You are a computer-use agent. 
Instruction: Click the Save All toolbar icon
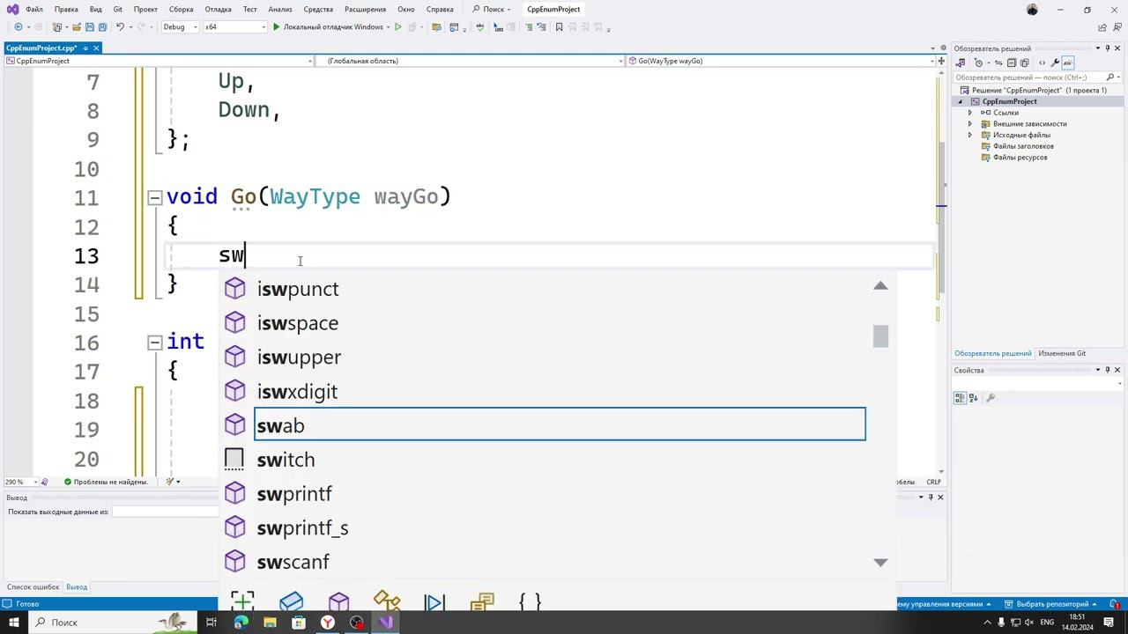[102, 27]
